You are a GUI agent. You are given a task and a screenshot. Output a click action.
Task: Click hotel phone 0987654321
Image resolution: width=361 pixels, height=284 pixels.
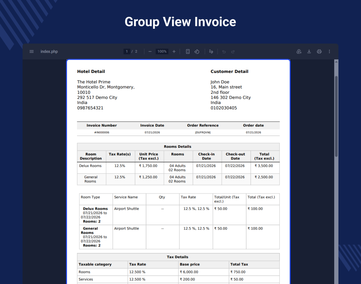point(90,108)
